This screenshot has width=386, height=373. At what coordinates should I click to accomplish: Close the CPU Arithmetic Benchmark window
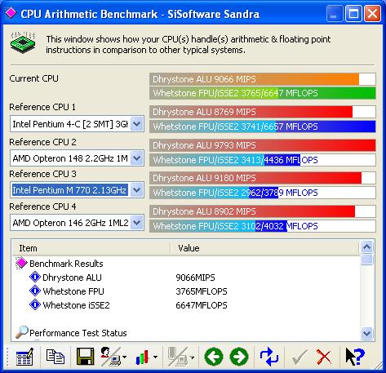(x=372, y=14)
